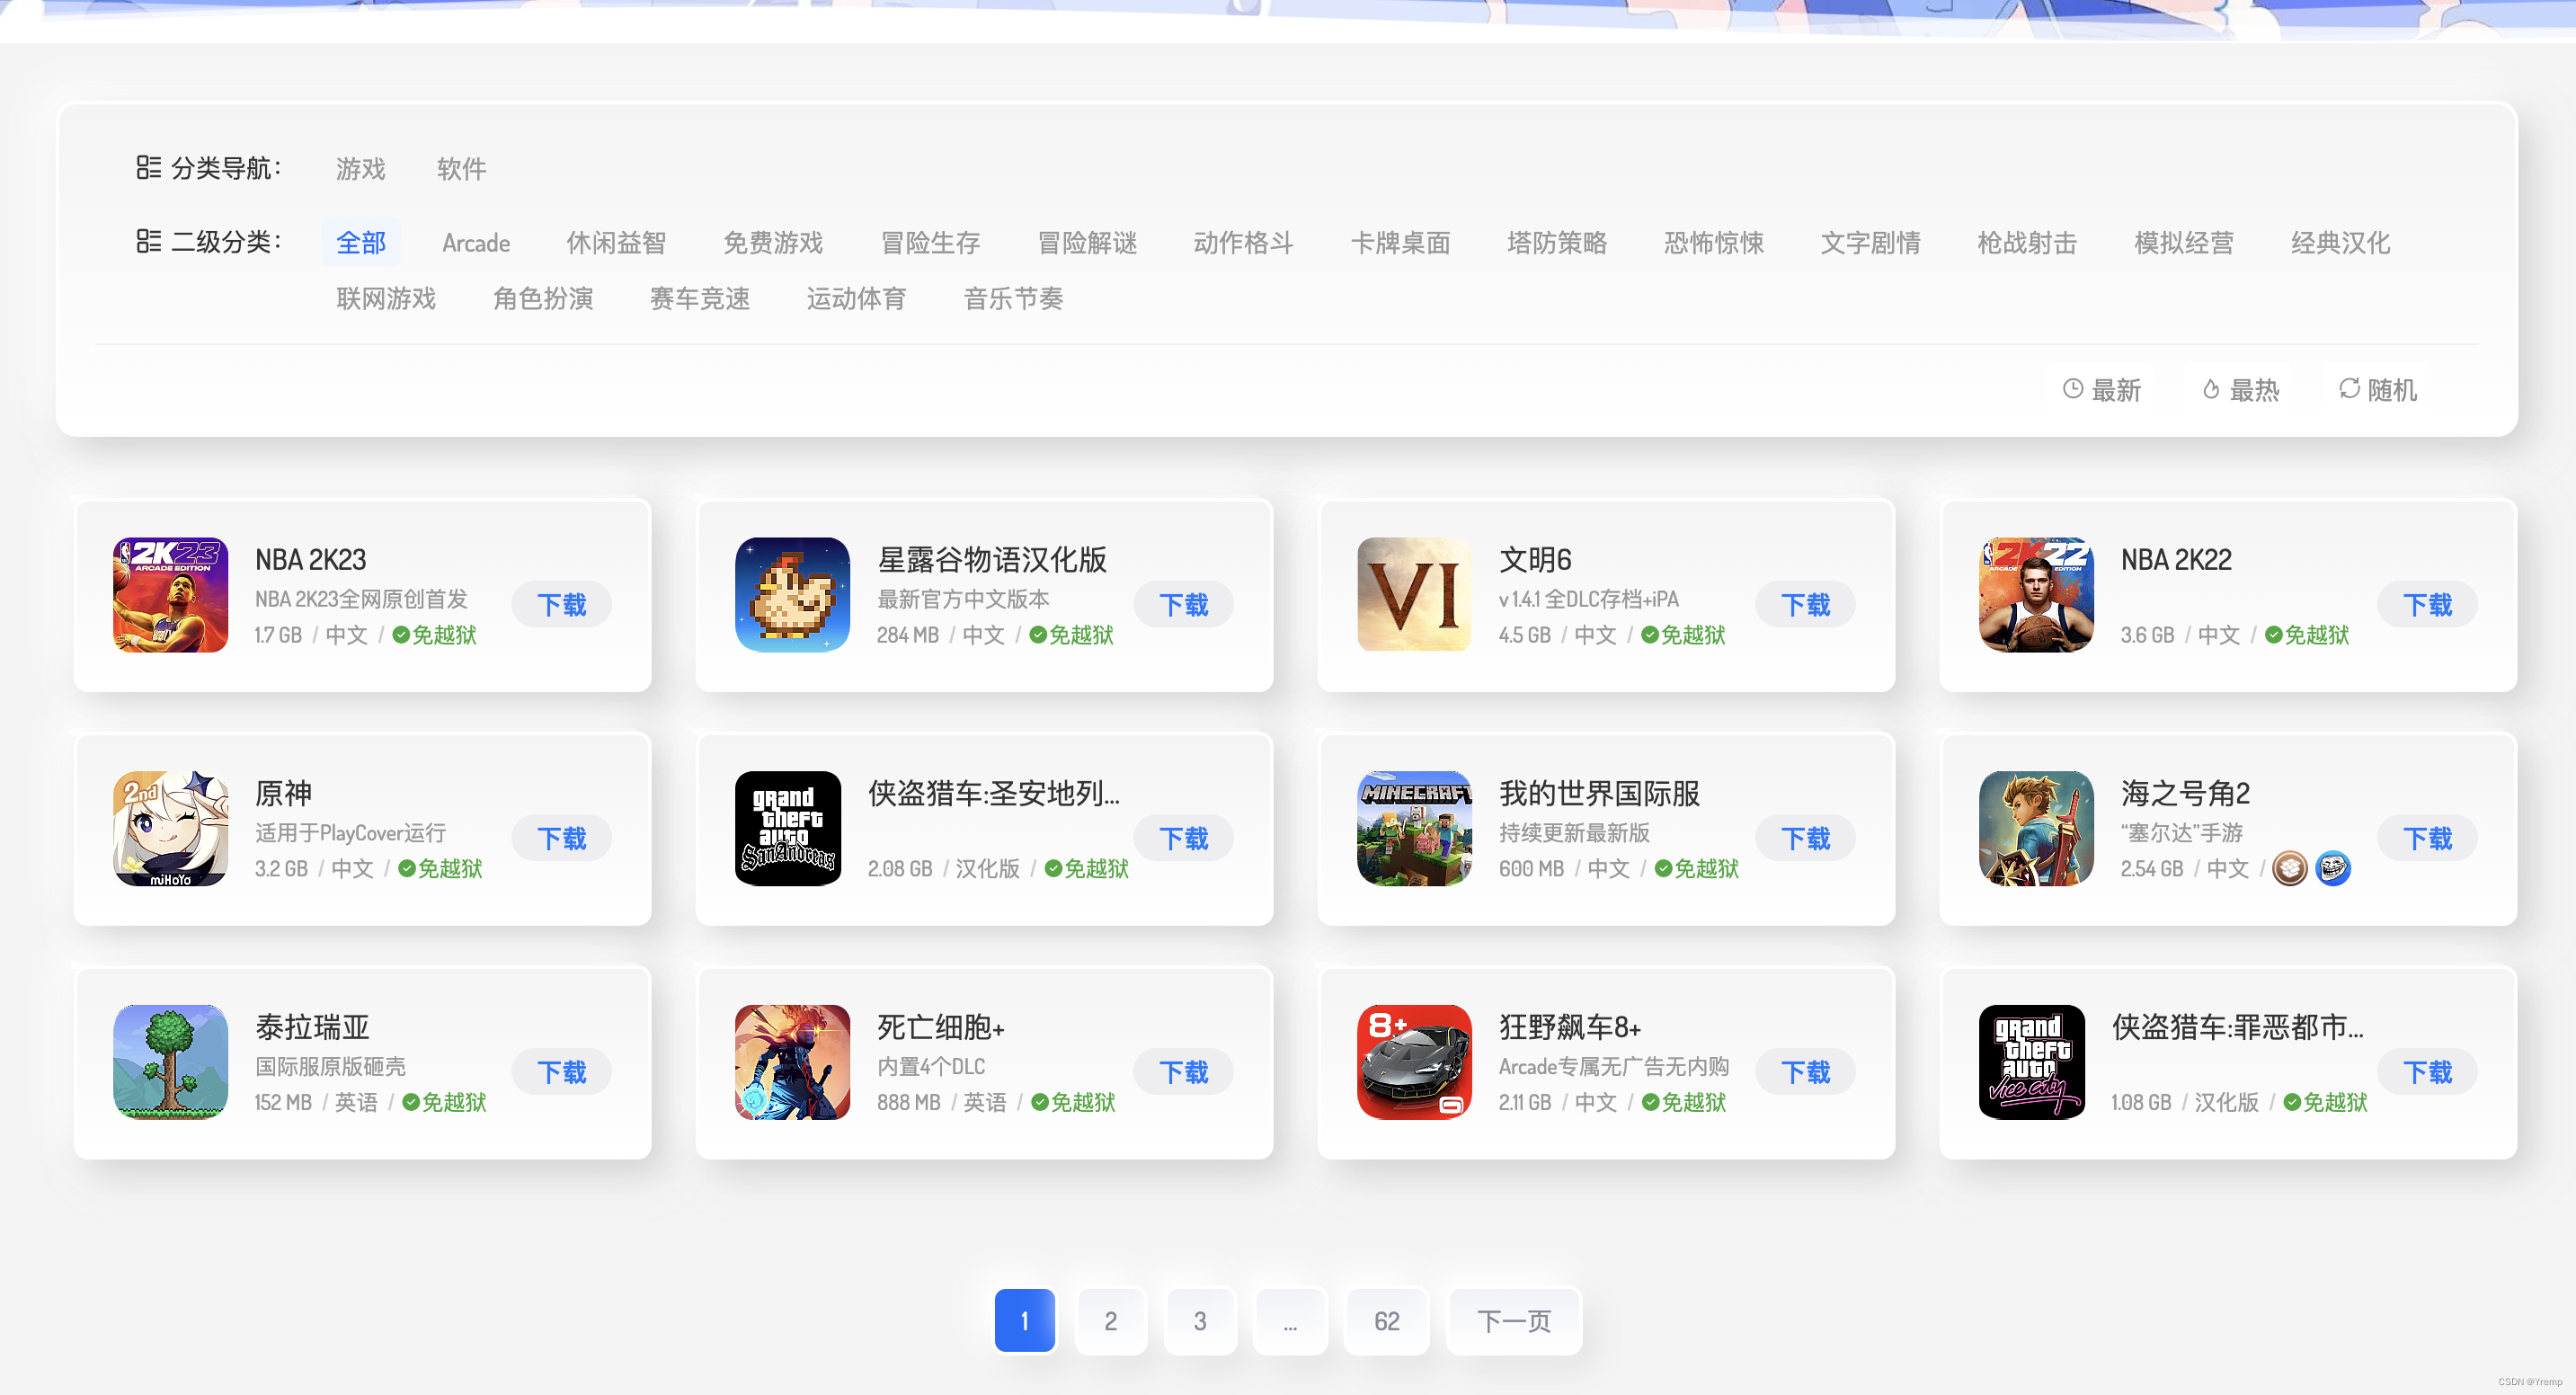Filter by 文字剧情 subcategory
This screenshot has height=1395, width=2576.
pos(1870,242)
